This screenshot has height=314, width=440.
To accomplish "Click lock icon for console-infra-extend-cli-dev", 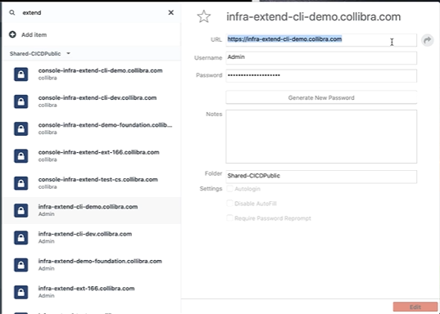I will (21, 101).
